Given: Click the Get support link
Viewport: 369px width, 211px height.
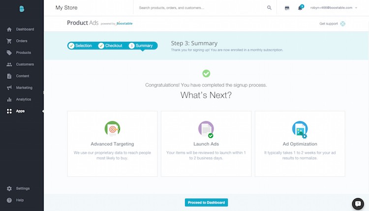Looking at the screenshot, I should (329, 24).
